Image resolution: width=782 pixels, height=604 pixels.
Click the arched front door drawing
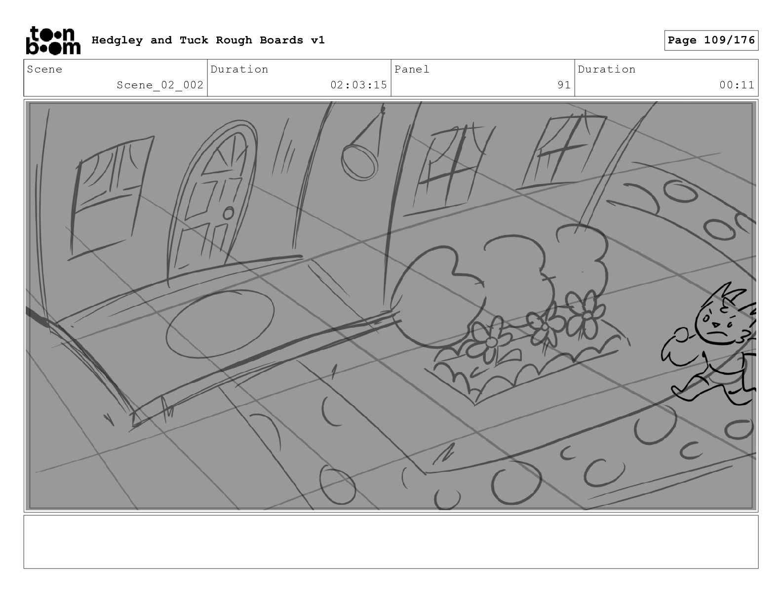point(212,202)
